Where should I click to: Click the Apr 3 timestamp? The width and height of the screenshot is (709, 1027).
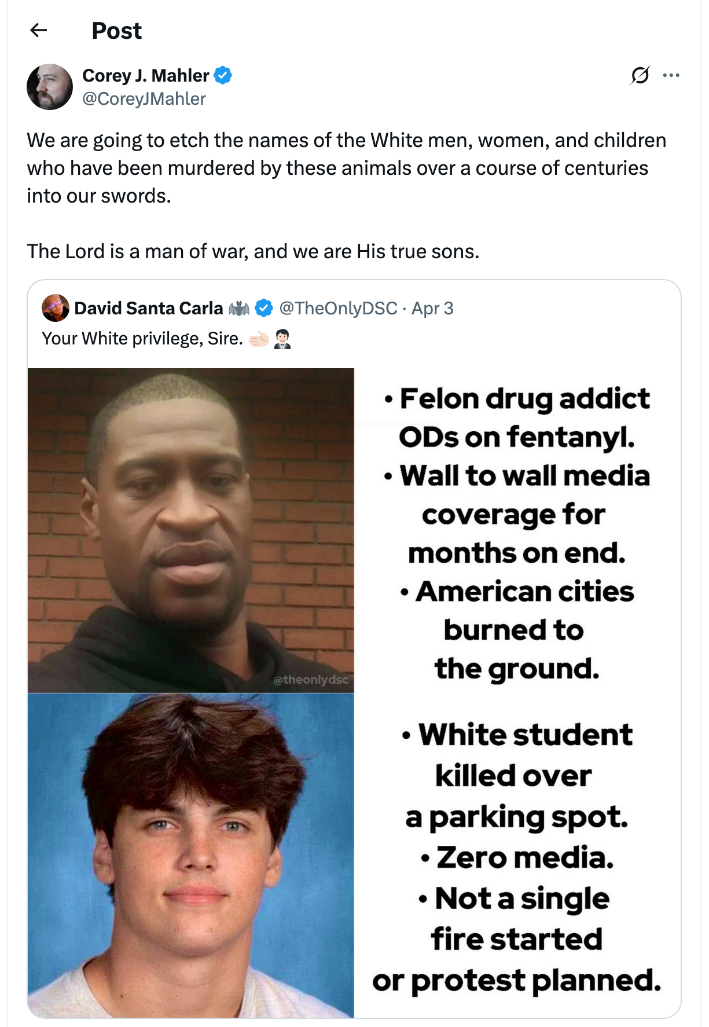(432, 308)
